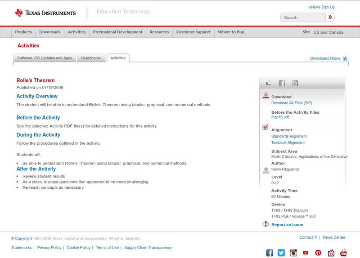Click the Before the Activity heading
The width and height of the screenshot is (360, 258).
38,118
